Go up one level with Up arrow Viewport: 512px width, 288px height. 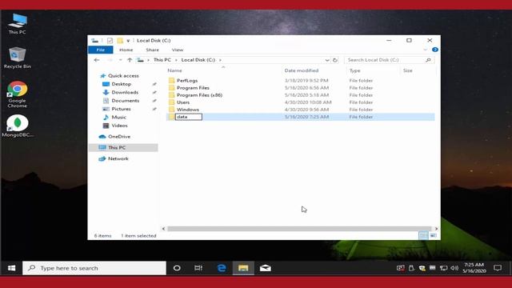130,60
